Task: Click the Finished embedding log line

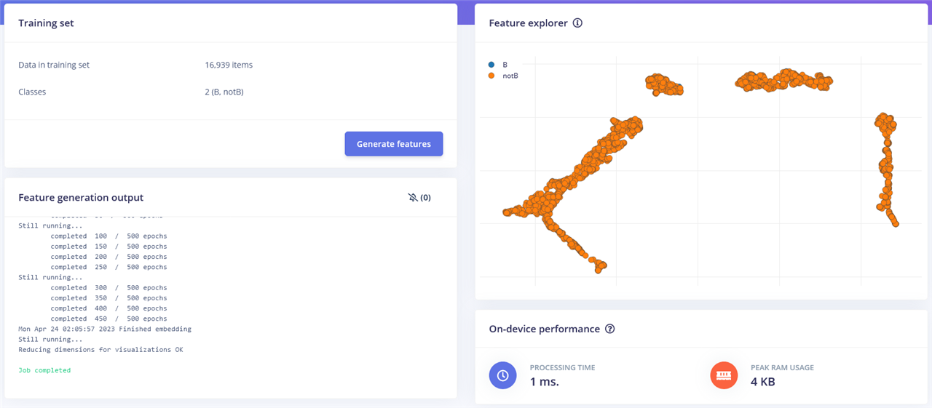Action: coord(105,329)
